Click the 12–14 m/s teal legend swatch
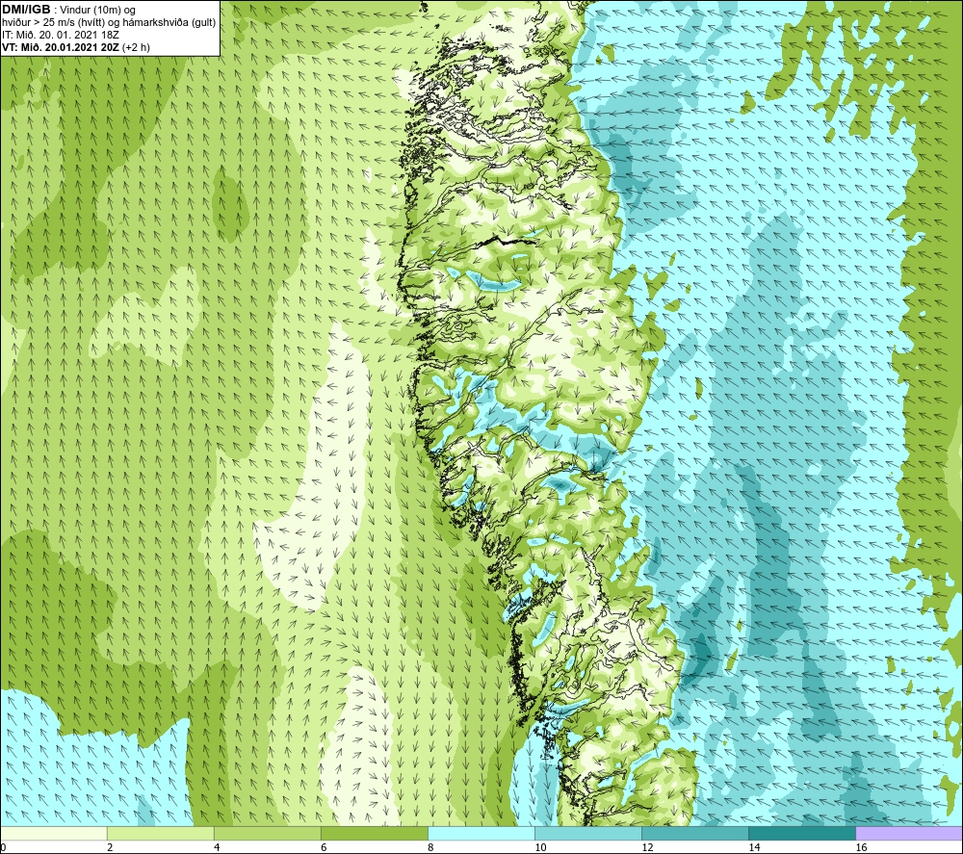 (x=695, y=834)
